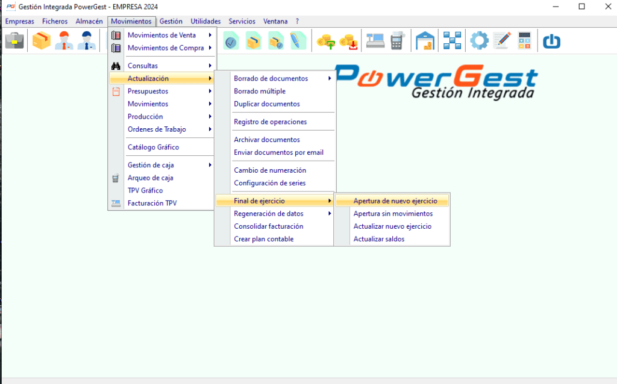This screenshot has width=617, height=384.
Task: Click the orange box articles icon
Action: tap(42, 40)
